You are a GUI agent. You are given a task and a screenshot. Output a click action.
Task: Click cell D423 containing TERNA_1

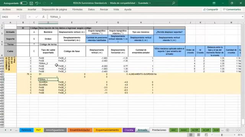(x=48, y=80)
